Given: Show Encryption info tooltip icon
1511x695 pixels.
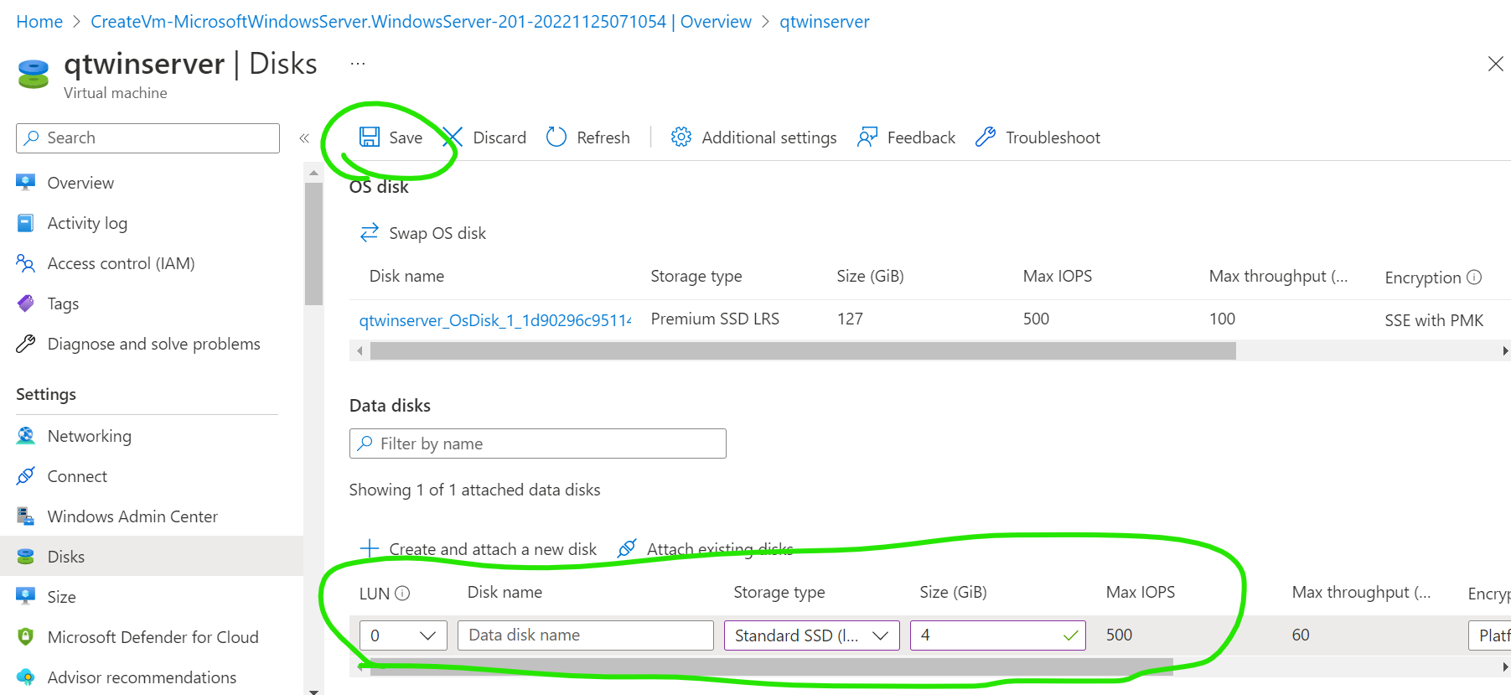Looking at the screenshot, I should (x=1474, y=277).
